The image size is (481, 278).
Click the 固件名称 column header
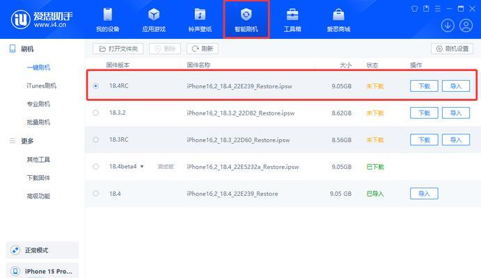point(198,65)
